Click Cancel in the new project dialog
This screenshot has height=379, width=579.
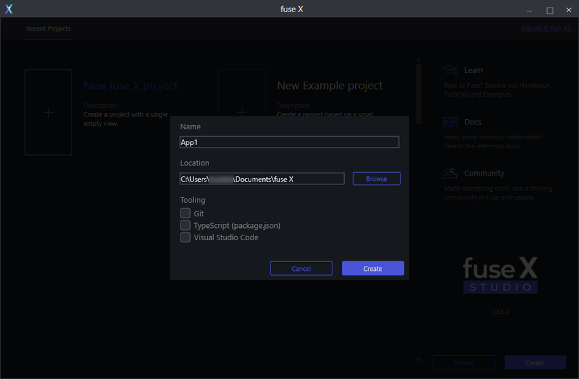click(301, 268)
